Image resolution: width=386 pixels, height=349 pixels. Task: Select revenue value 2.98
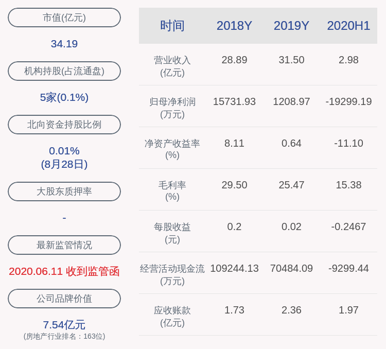(348, 60)
